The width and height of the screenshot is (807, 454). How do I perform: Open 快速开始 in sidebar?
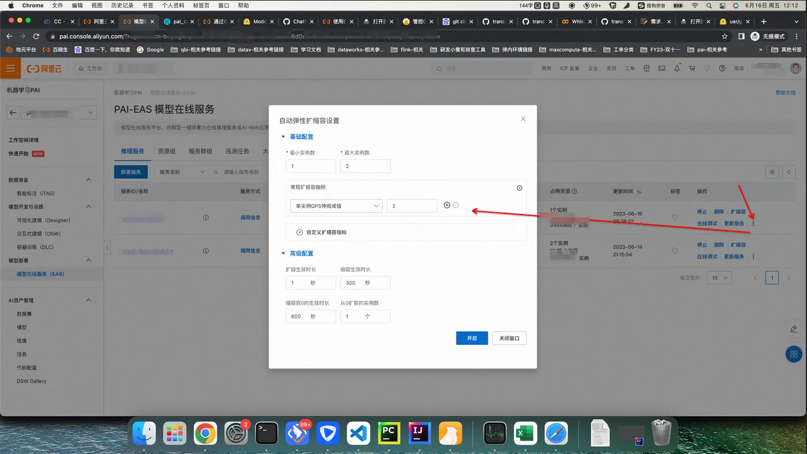coord(18,154)
